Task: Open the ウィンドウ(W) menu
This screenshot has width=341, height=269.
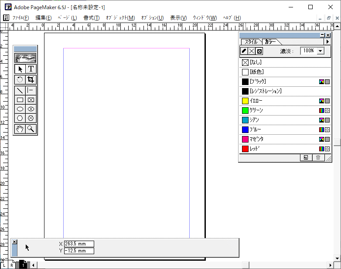Action: coord(205,18)
